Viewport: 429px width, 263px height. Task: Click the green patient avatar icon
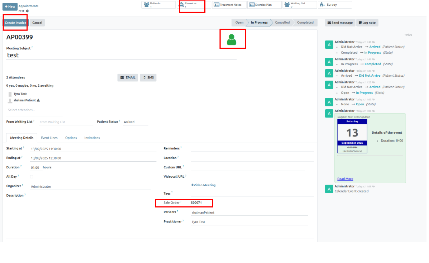pyautogui.click(x=232, y=39)
